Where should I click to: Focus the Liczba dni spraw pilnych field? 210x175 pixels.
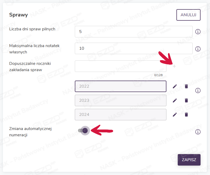click(134, 32)
